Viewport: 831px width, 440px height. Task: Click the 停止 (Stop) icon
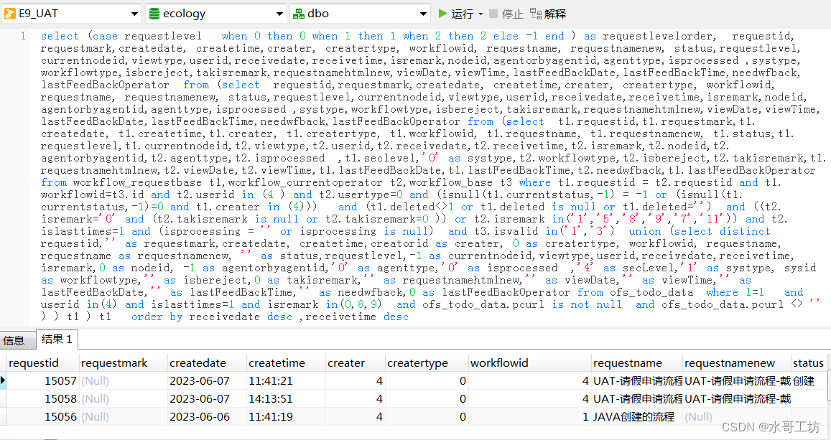[x=493, y=12]
